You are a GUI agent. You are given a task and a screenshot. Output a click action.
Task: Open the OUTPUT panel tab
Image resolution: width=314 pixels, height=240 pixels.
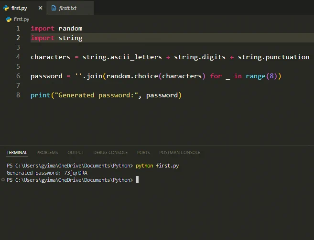(76, 152)
